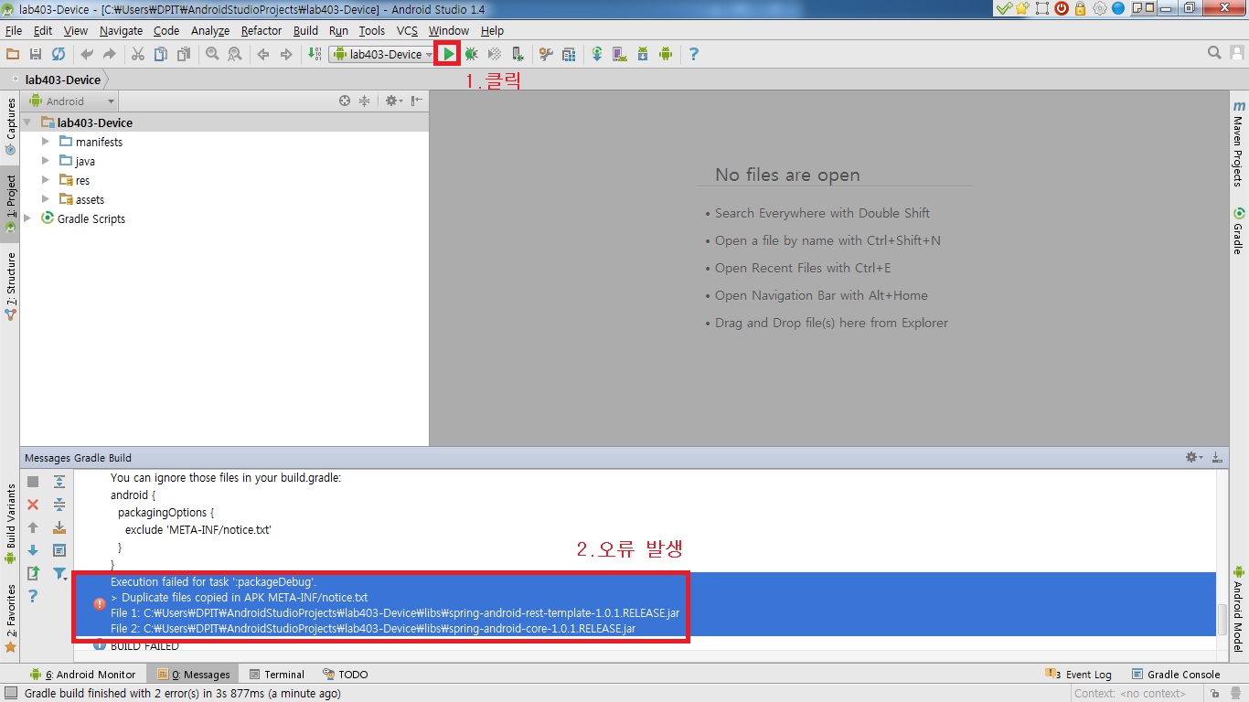
Task: Expand the Gradle Scripts node
Action: 27,218
